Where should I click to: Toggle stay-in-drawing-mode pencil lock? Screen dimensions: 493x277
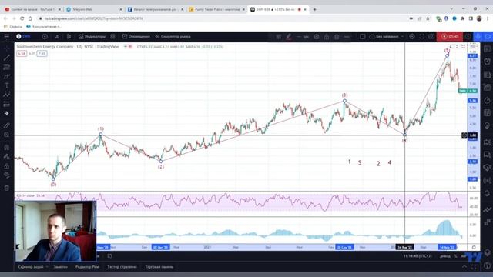tap(7, 157)
